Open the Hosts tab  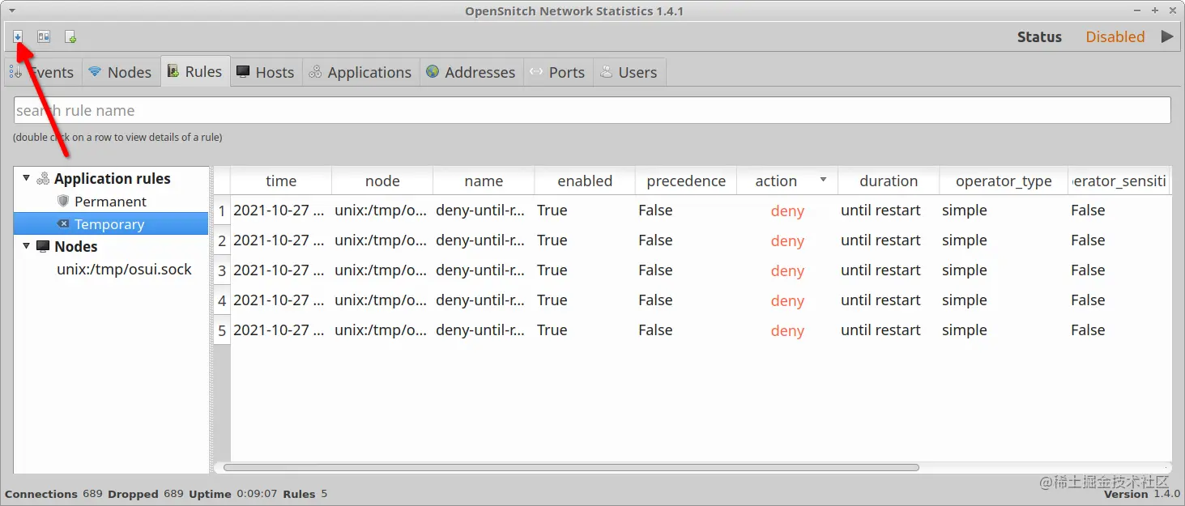point(266,72)
